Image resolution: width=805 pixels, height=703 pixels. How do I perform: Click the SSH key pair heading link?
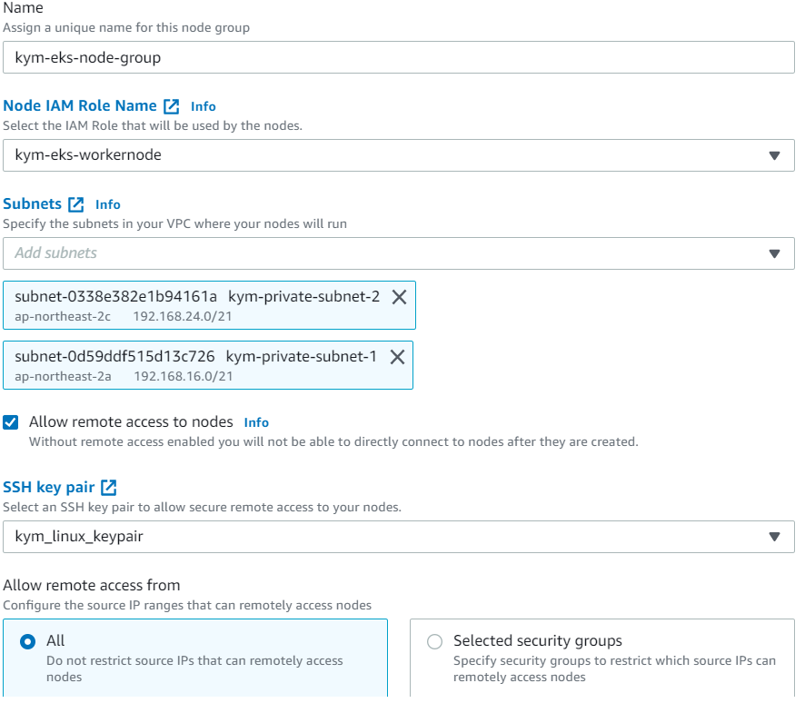(49, 487)
